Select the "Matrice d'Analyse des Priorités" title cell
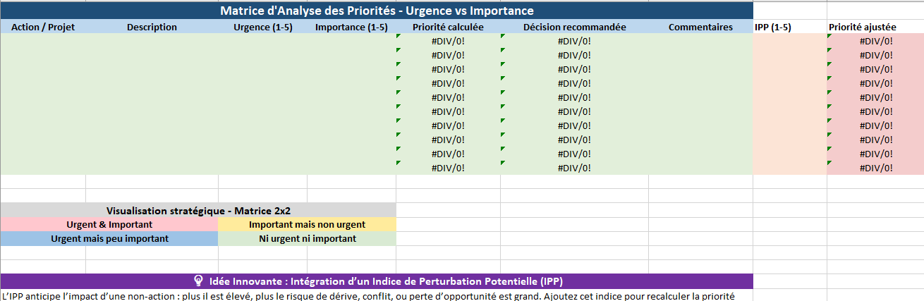The height and width of the screenshot is (301, 924). coord(377,11)
